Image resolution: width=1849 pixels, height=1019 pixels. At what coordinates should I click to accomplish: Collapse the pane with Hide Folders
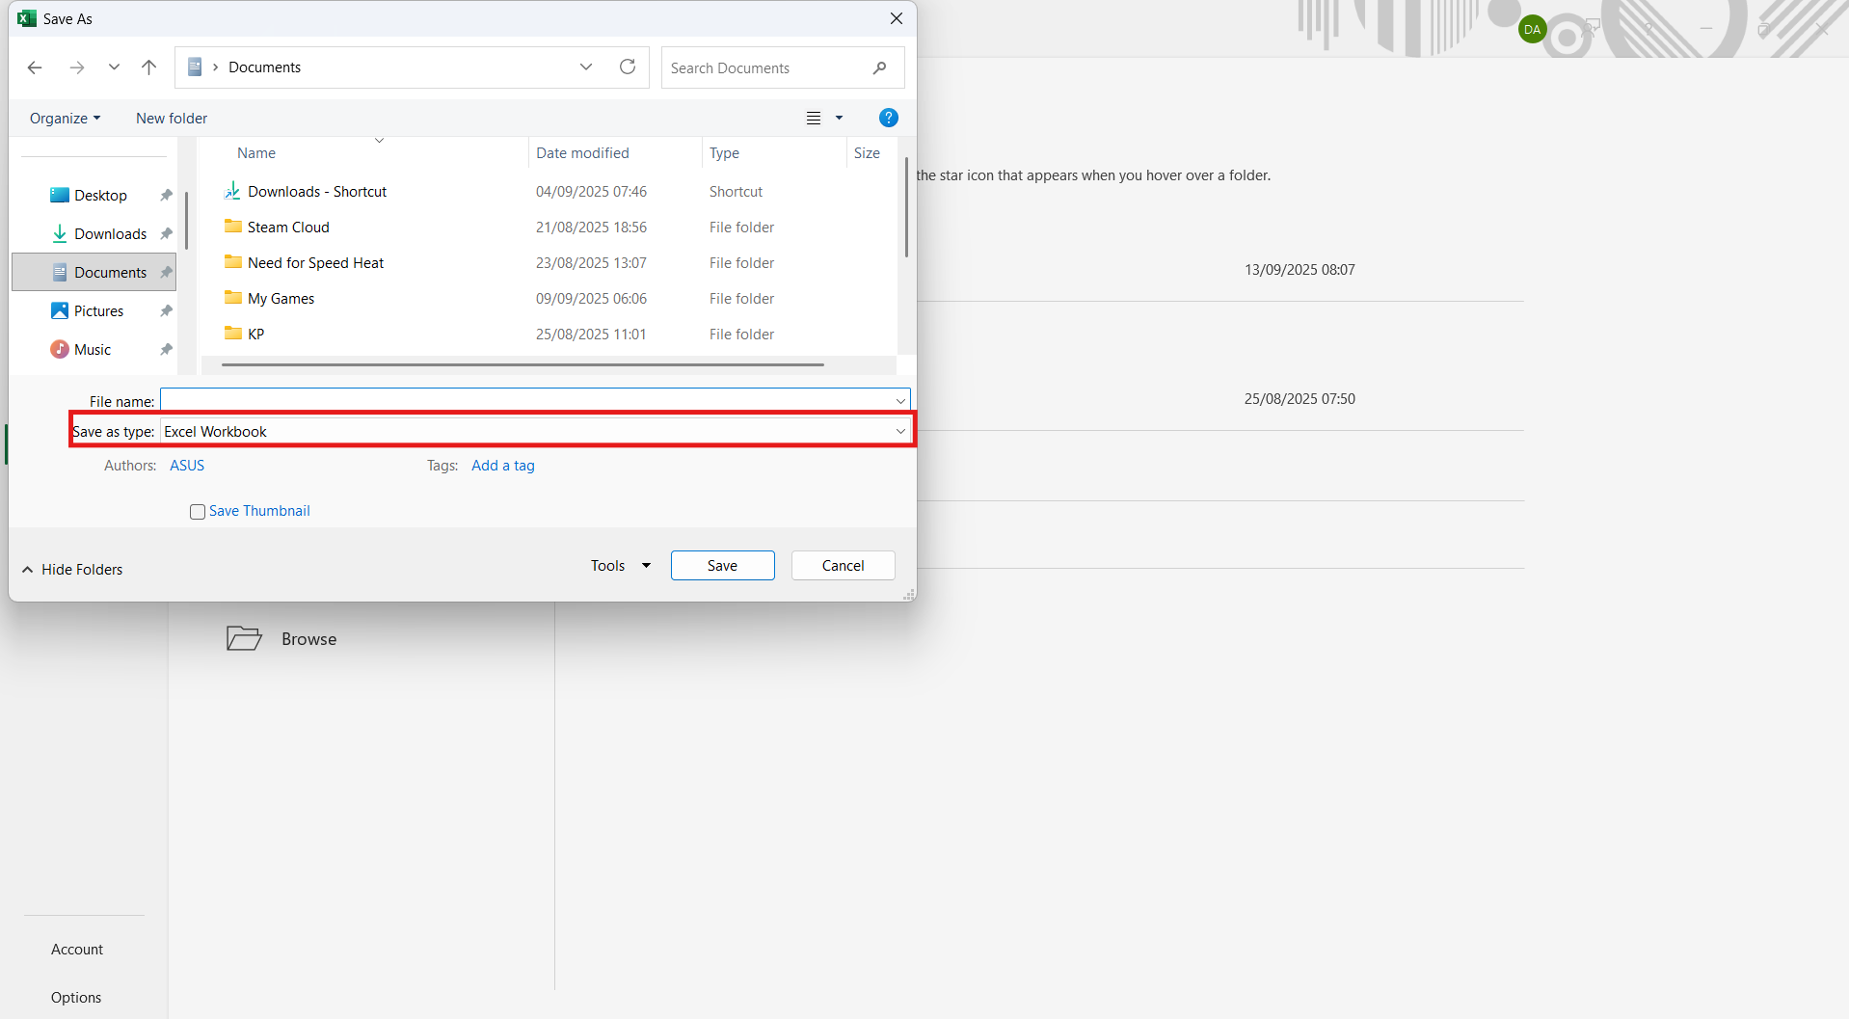pyautogui.click(x=72, y=570)
